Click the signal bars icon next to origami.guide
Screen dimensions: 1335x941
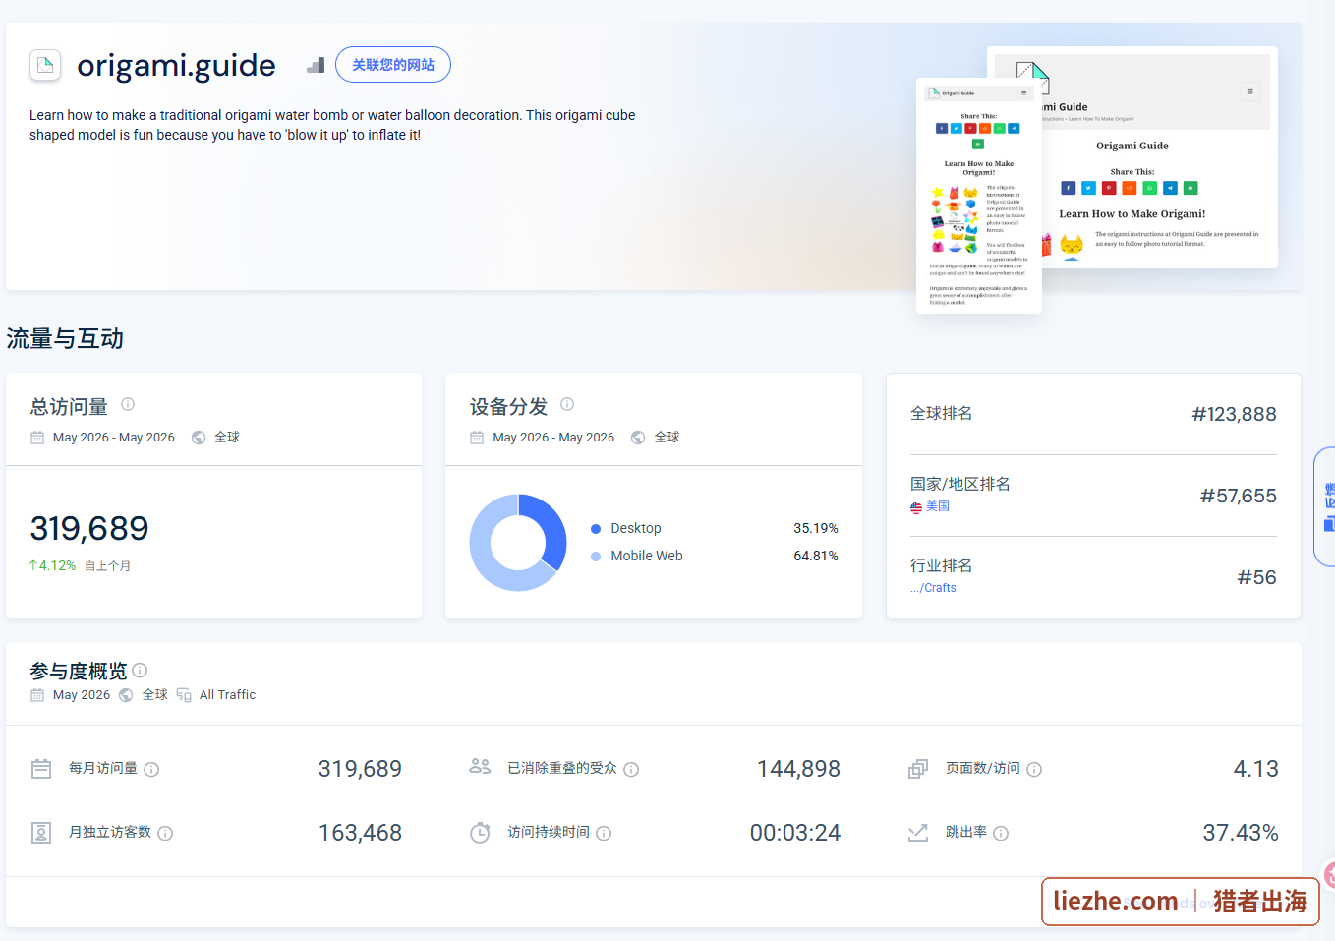tap(316, 65)
